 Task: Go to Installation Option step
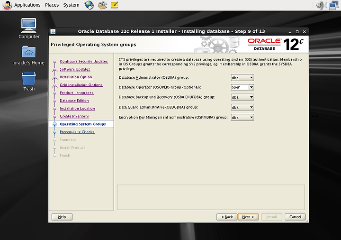[x=76, y=77]
